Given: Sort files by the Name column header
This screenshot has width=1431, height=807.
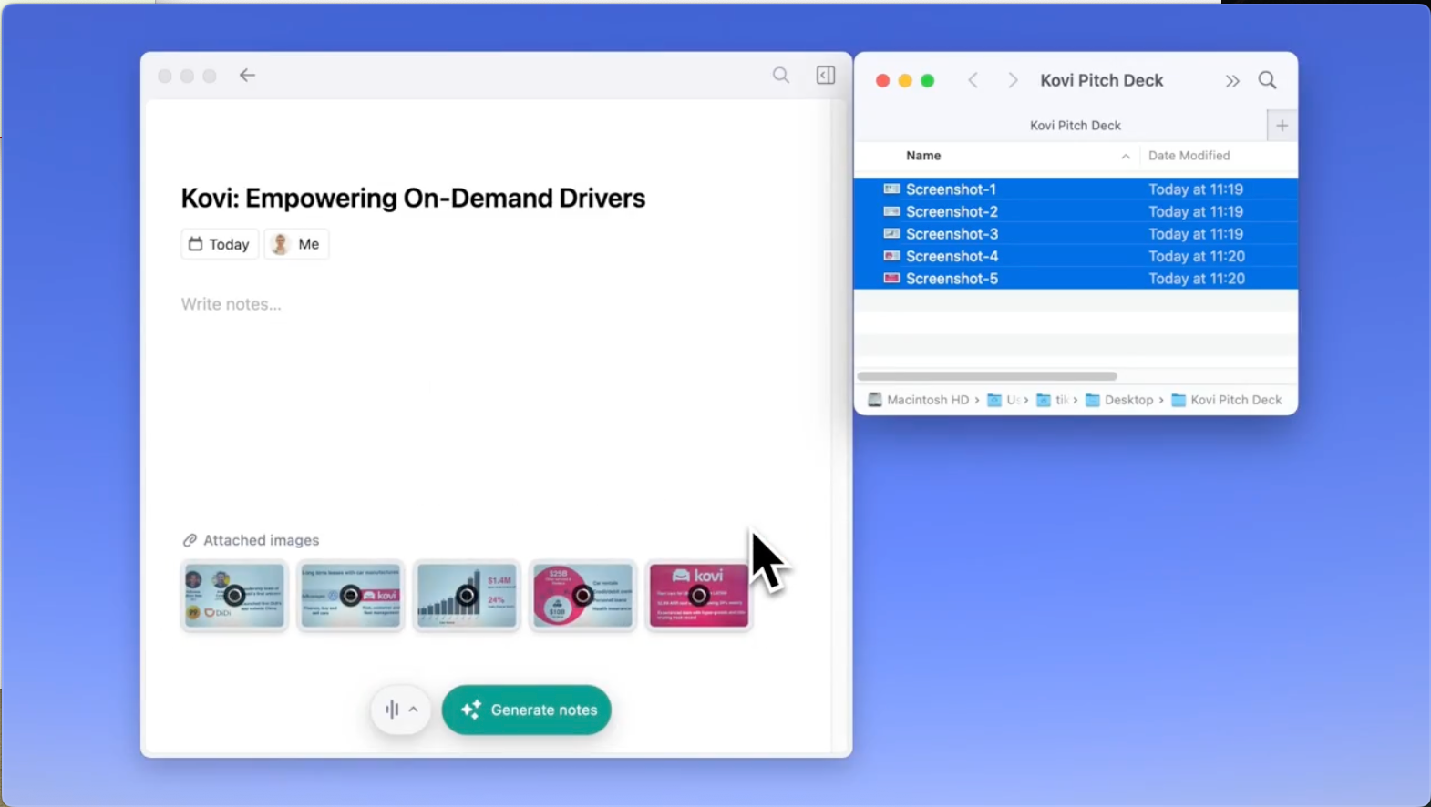Looking at the screenshot, I should (923, 156).
